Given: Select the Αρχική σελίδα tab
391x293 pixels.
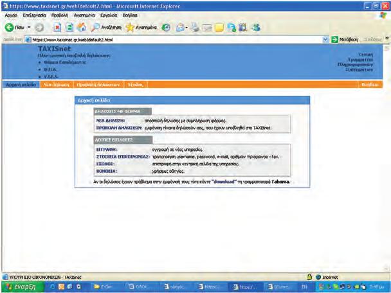Looking at the screenshot, I should pos(21,85).
